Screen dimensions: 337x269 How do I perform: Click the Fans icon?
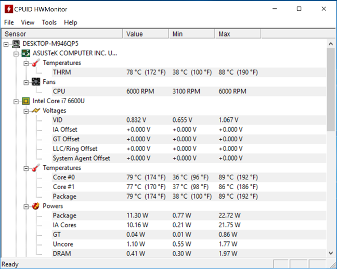[36, 82]
